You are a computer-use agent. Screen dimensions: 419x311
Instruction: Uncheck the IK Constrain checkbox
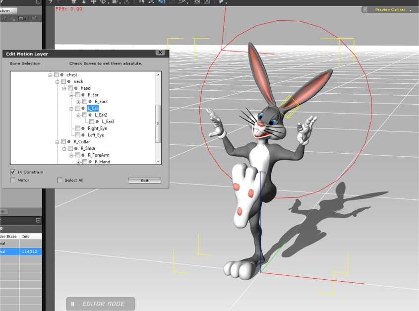coord(12,172)
